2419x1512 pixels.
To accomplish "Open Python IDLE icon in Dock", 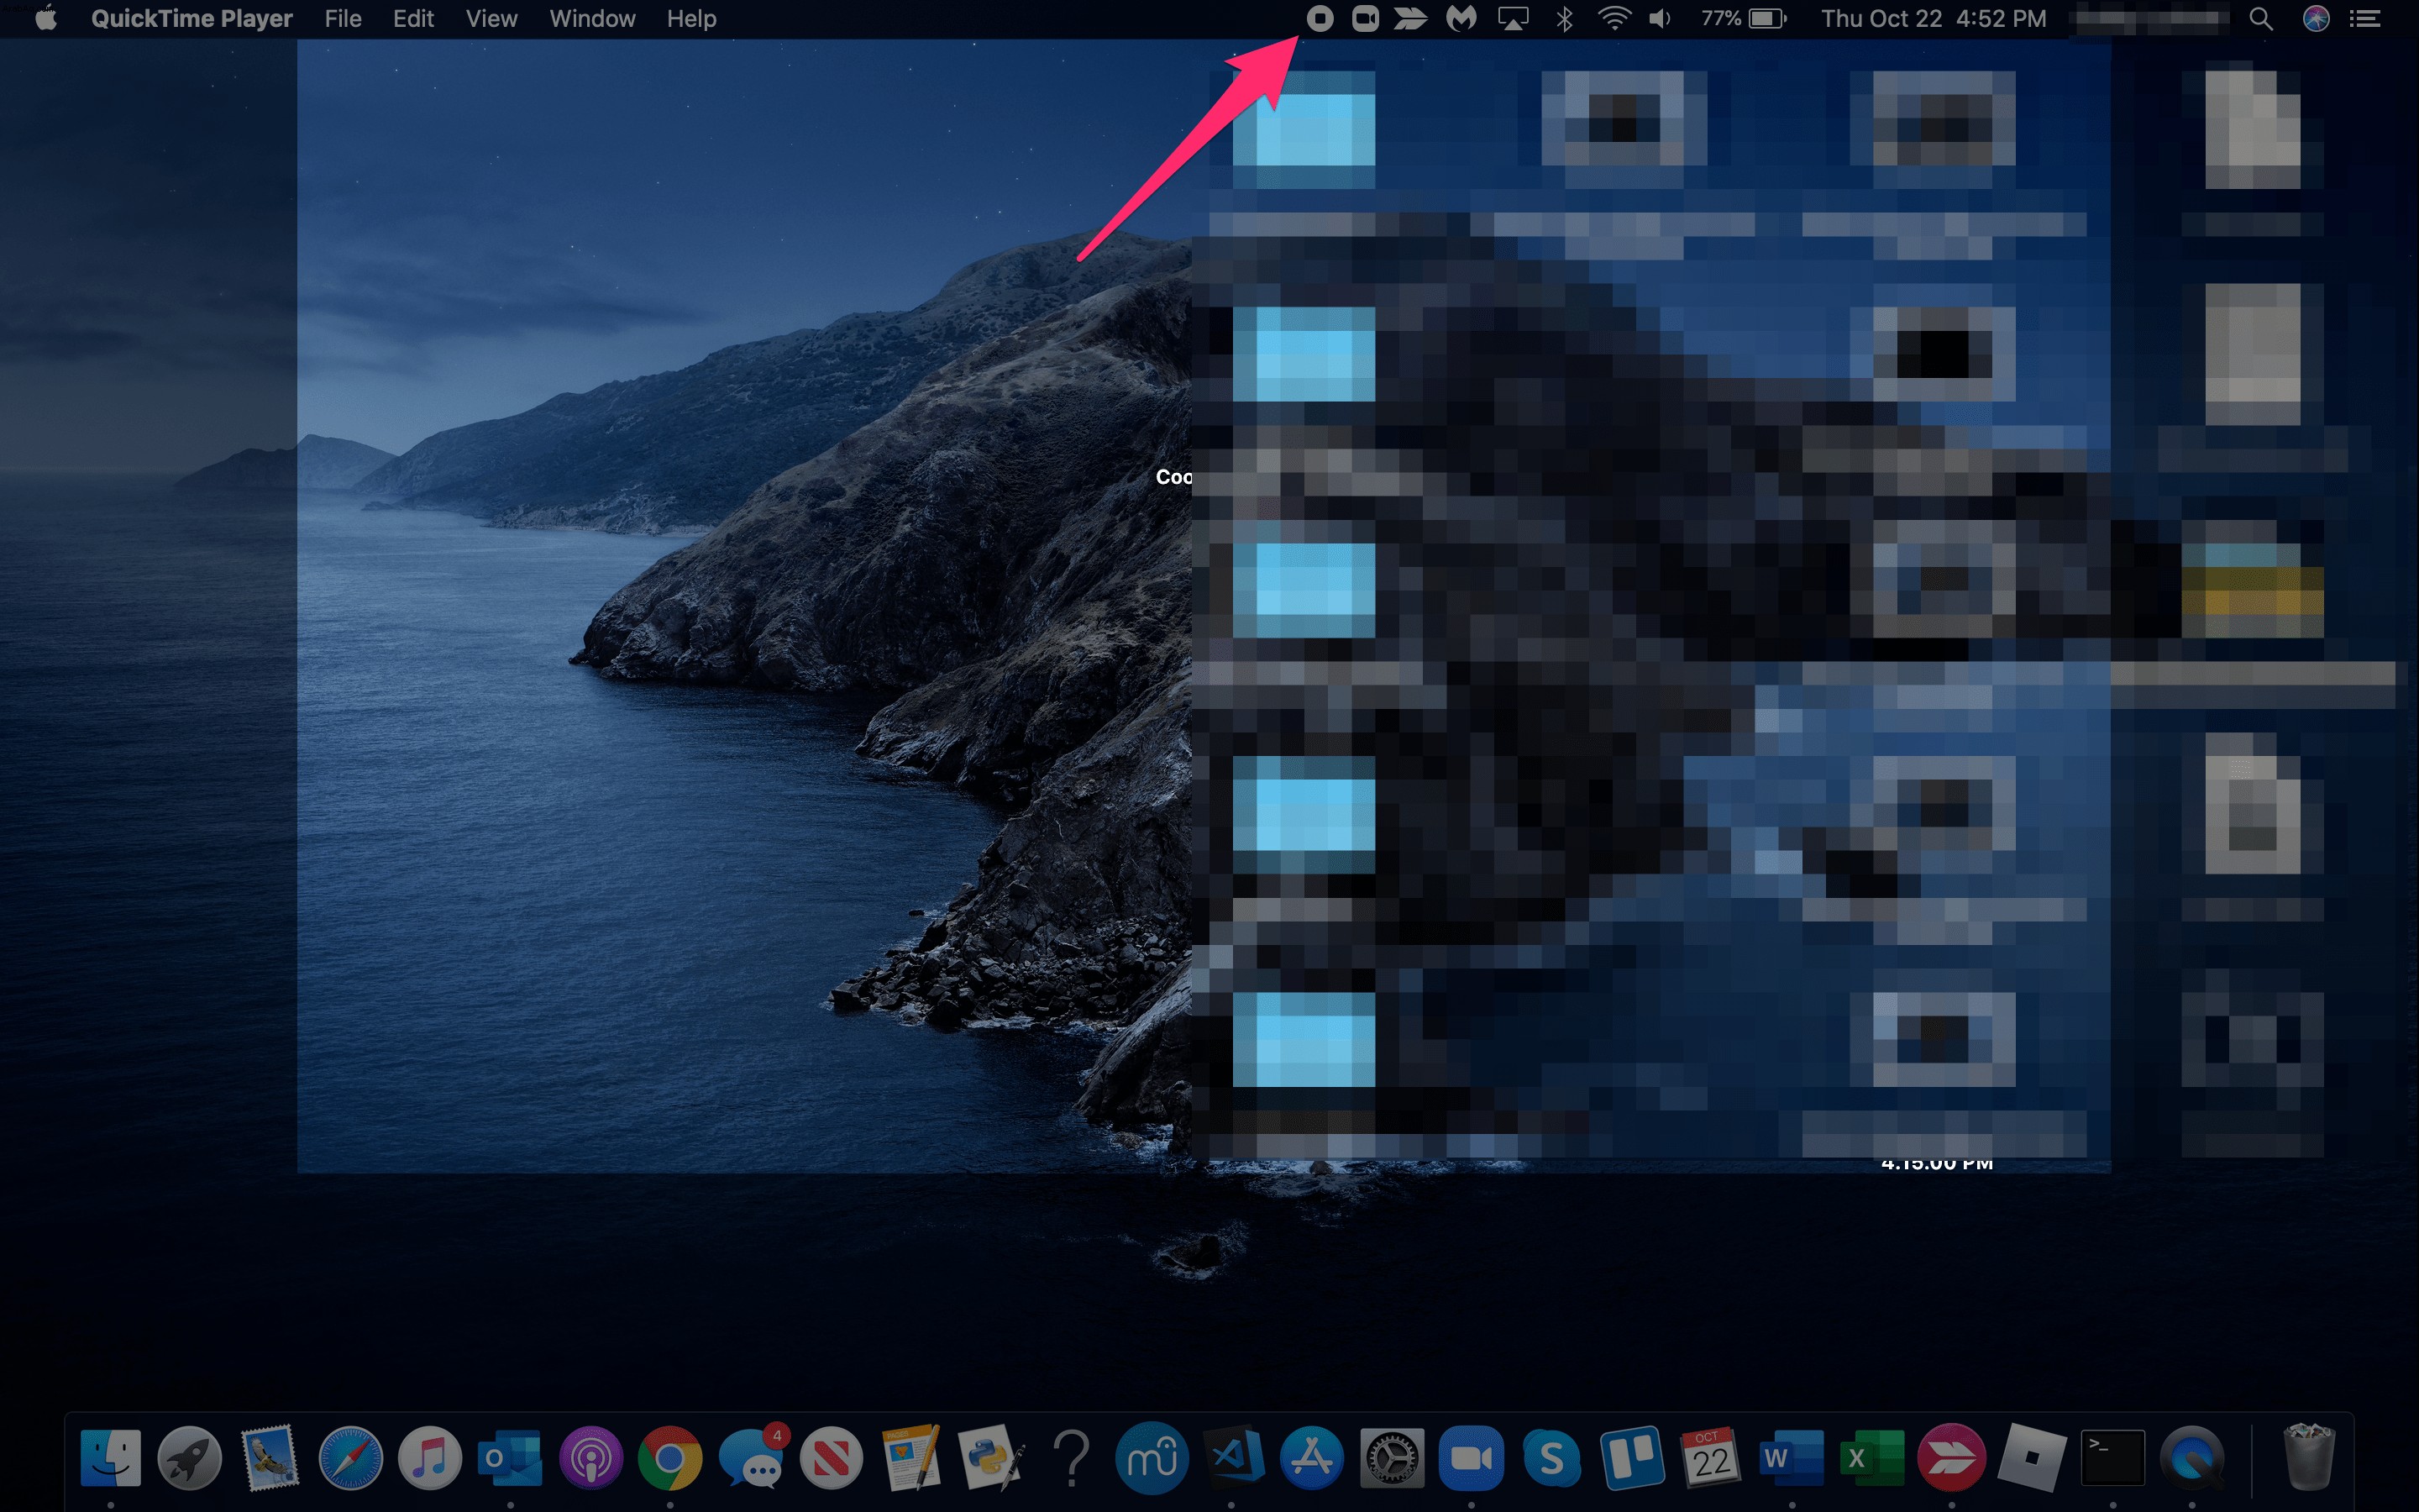I will tap(990, 1457).
